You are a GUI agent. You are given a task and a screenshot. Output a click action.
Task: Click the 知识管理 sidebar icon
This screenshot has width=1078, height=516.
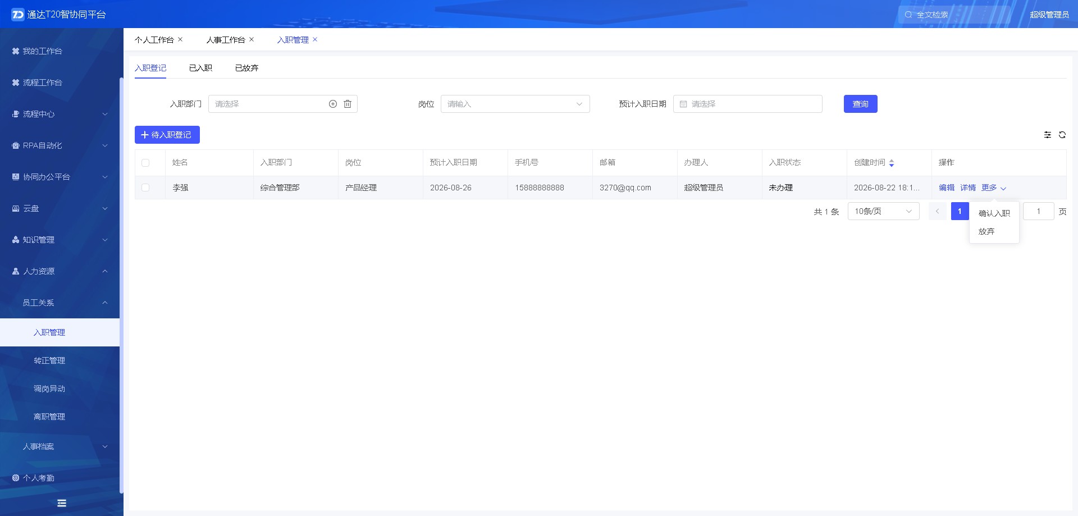tap(16, 240)
